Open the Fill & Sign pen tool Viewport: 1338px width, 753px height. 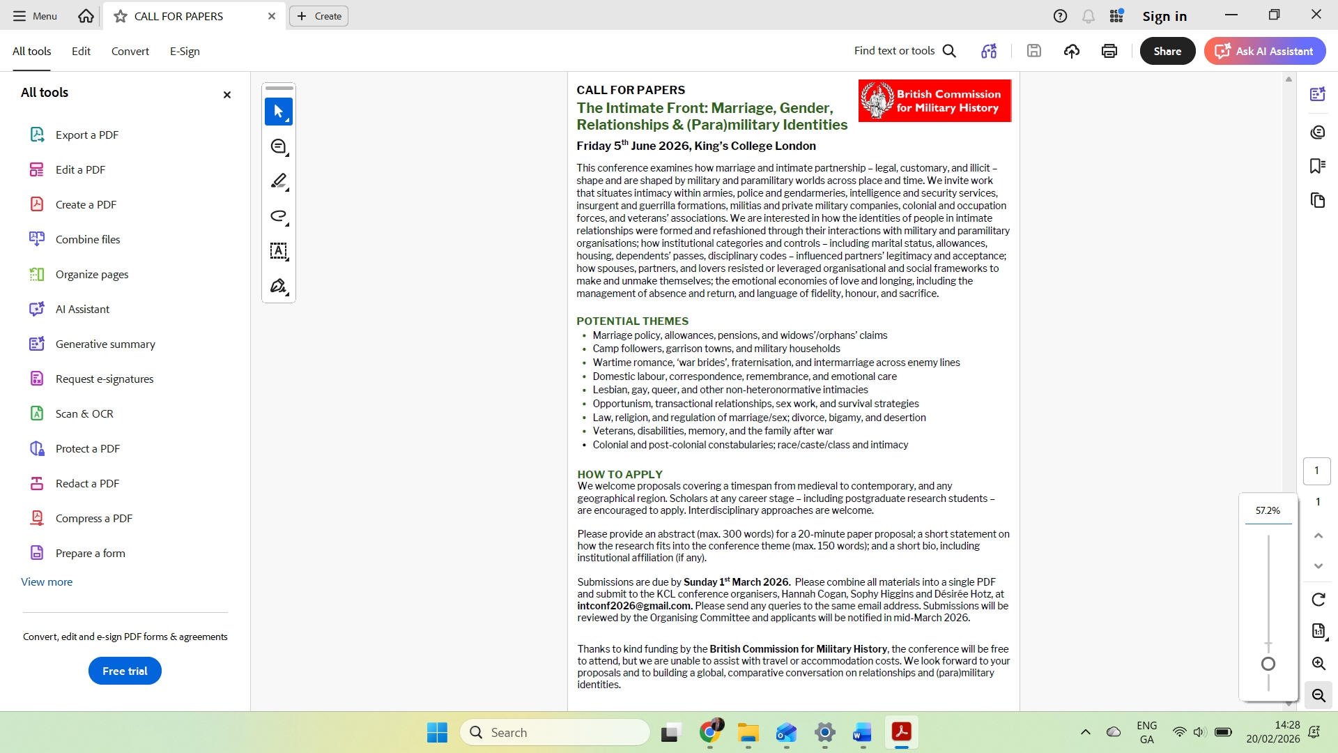pyautogui.click(x=278, y=286)
